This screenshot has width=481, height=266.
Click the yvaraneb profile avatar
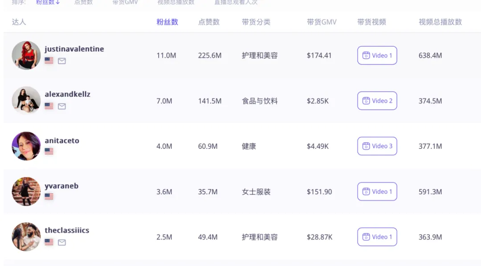tap(26, 192)
